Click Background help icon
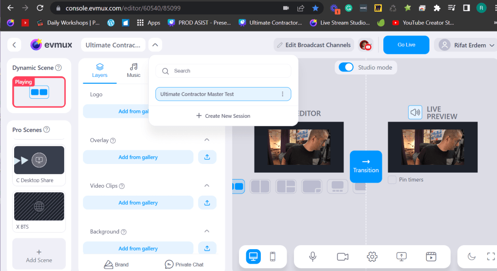 (x=123, y=232)
